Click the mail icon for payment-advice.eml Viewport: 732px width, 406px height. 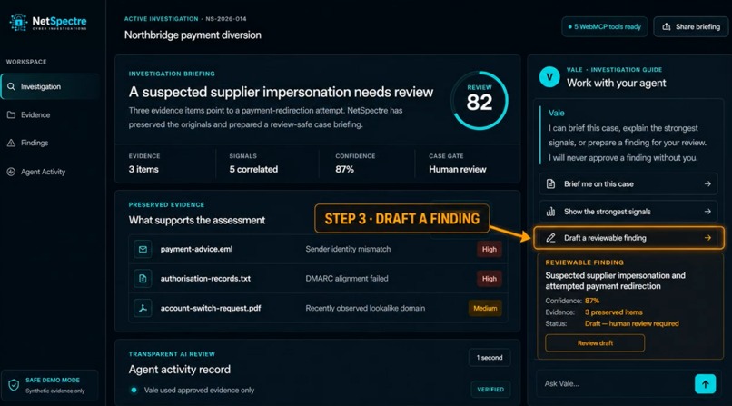point(143,249)
